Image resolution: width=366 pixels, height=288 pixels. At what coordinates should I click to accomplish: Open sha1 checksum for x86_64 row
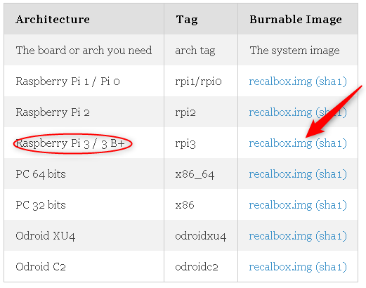pyautogui.click(x=331, y=174)
